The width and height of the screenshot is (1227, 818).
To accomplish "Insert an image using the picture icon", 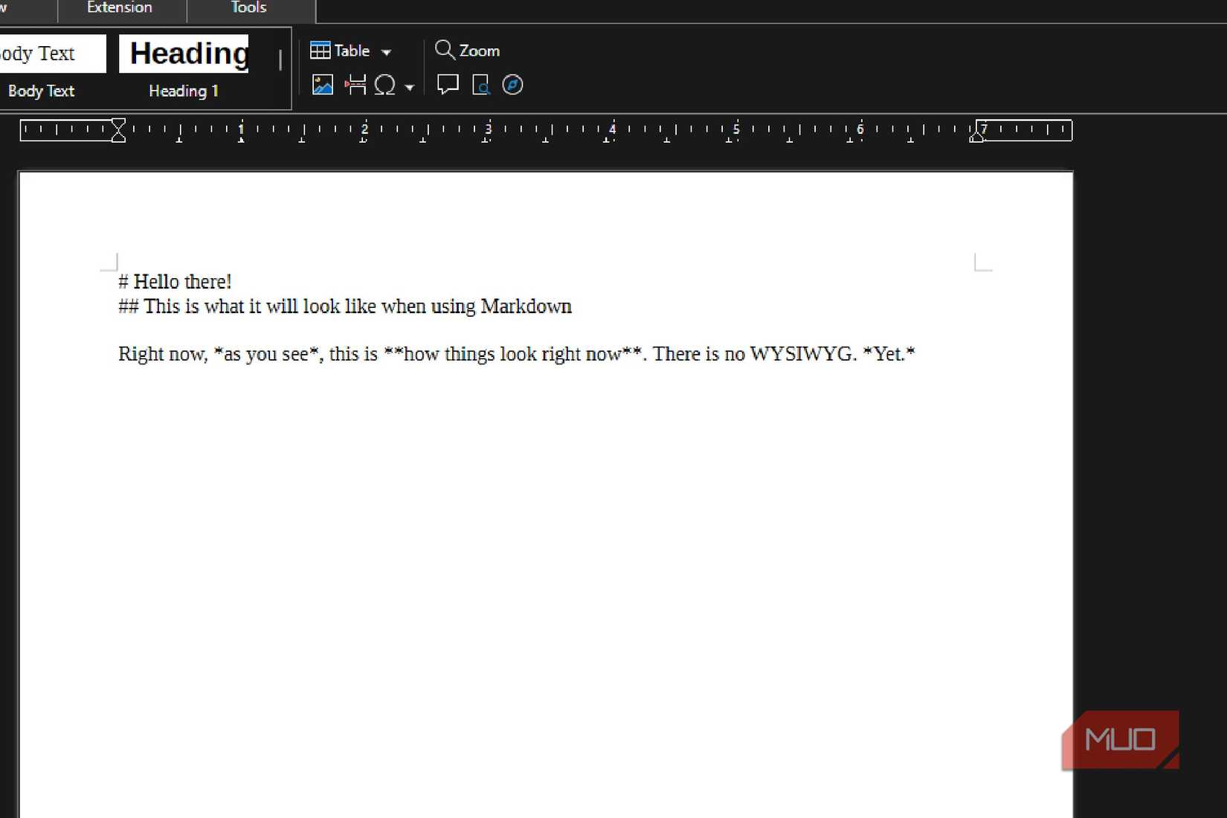I will click(x=322, y=84).
